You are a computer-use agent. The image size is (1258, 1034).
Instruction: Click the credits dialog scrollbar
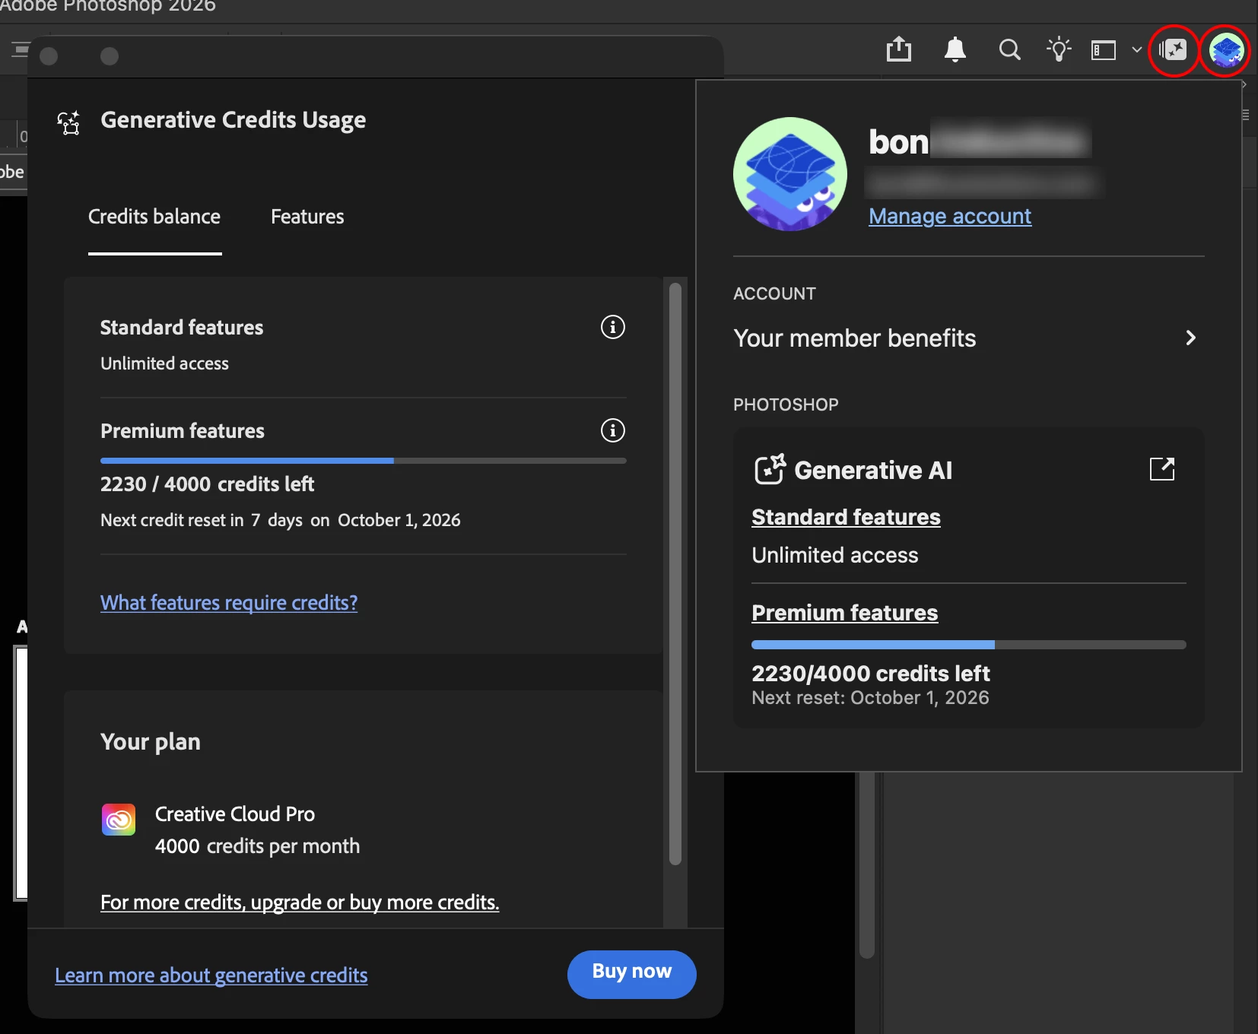675,574
